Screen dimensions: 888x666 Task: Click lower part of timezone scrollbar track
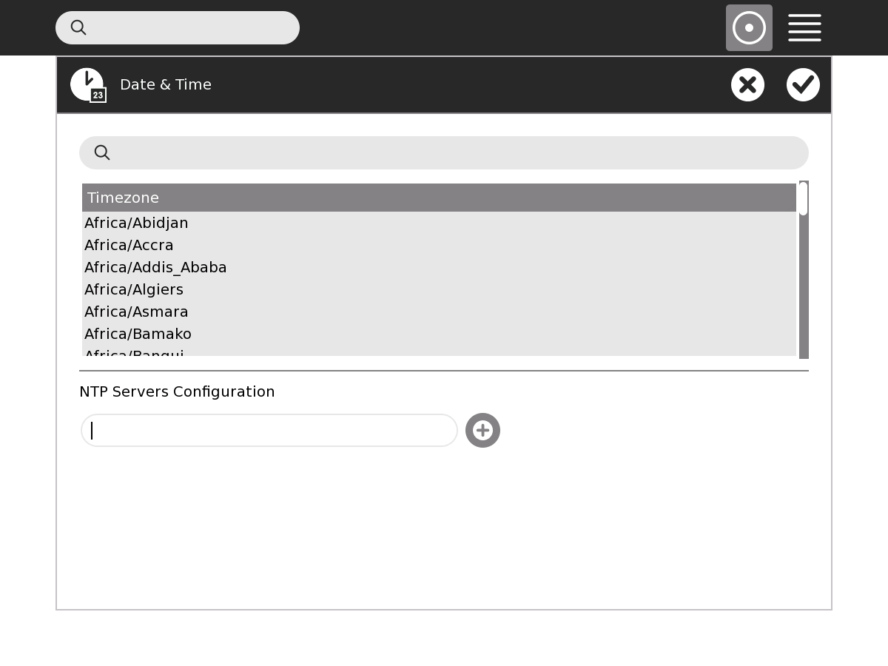click(804, 318)
